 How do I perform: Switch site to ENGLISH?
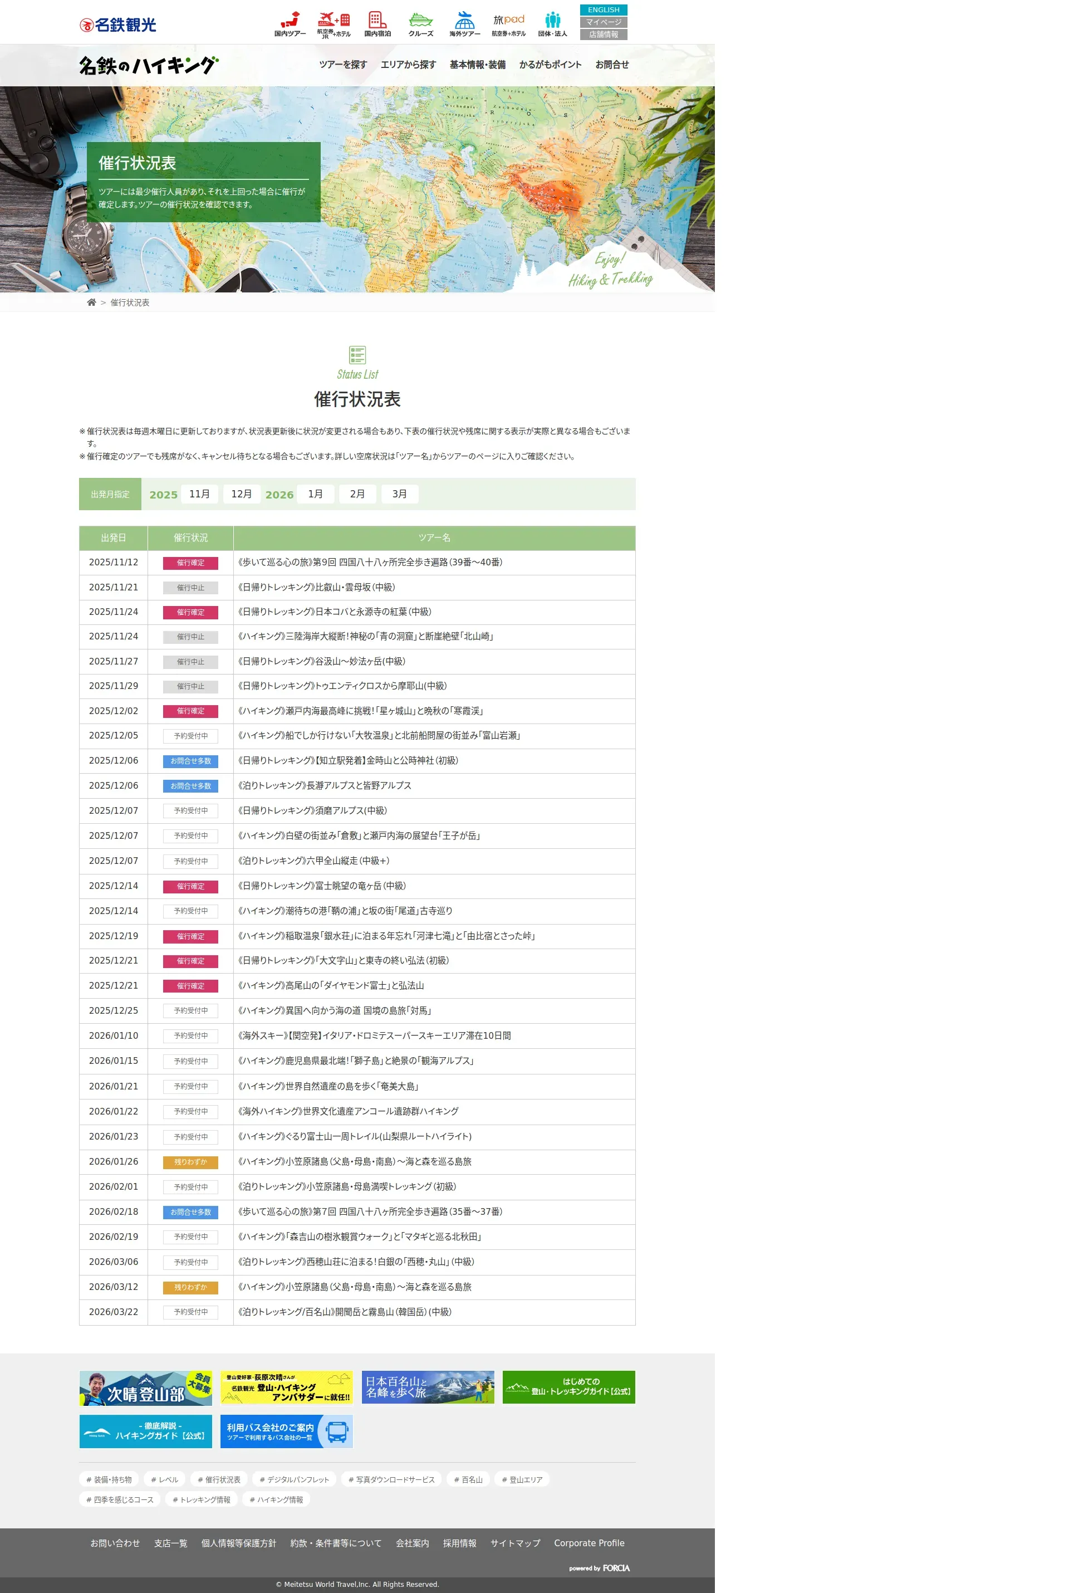(604, 9)
